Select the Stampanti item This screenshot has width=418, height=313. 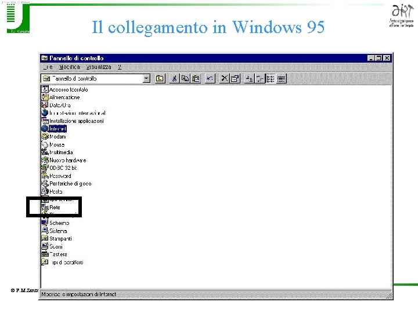pos(57,238)
